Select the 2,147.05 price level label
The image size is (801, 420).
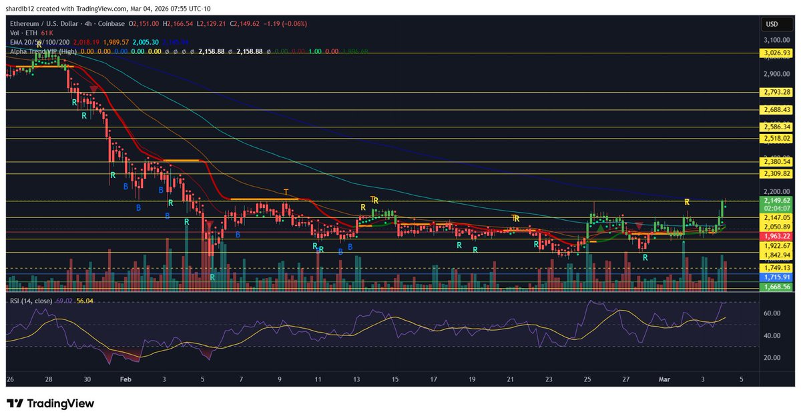tap(777, 217)
